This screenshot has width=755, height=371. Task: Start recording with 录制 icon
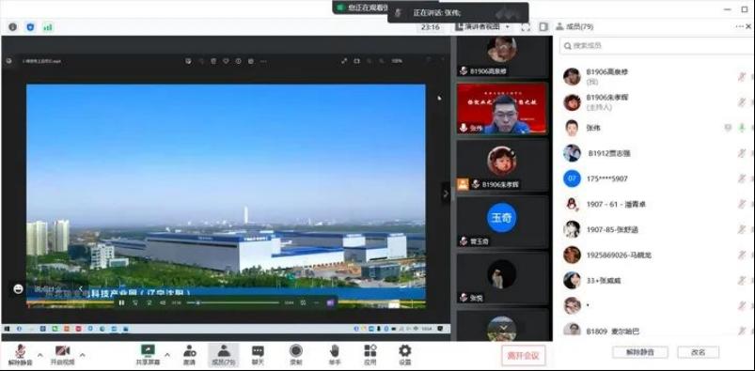[x=295, y=355]
